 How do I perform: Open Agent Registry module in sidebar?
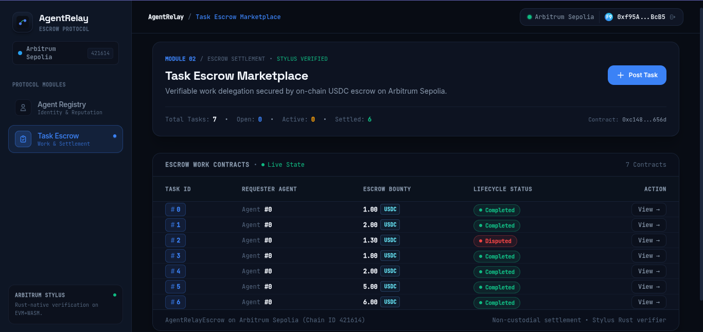pyautogui.click(x=65, y=108)
